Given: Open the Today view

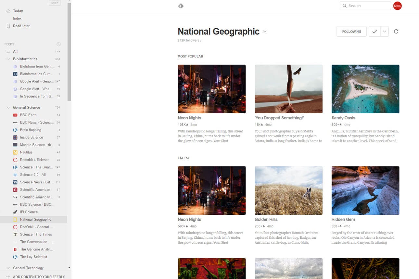Looking at the screenshot, I should click(x=18, y=11).
